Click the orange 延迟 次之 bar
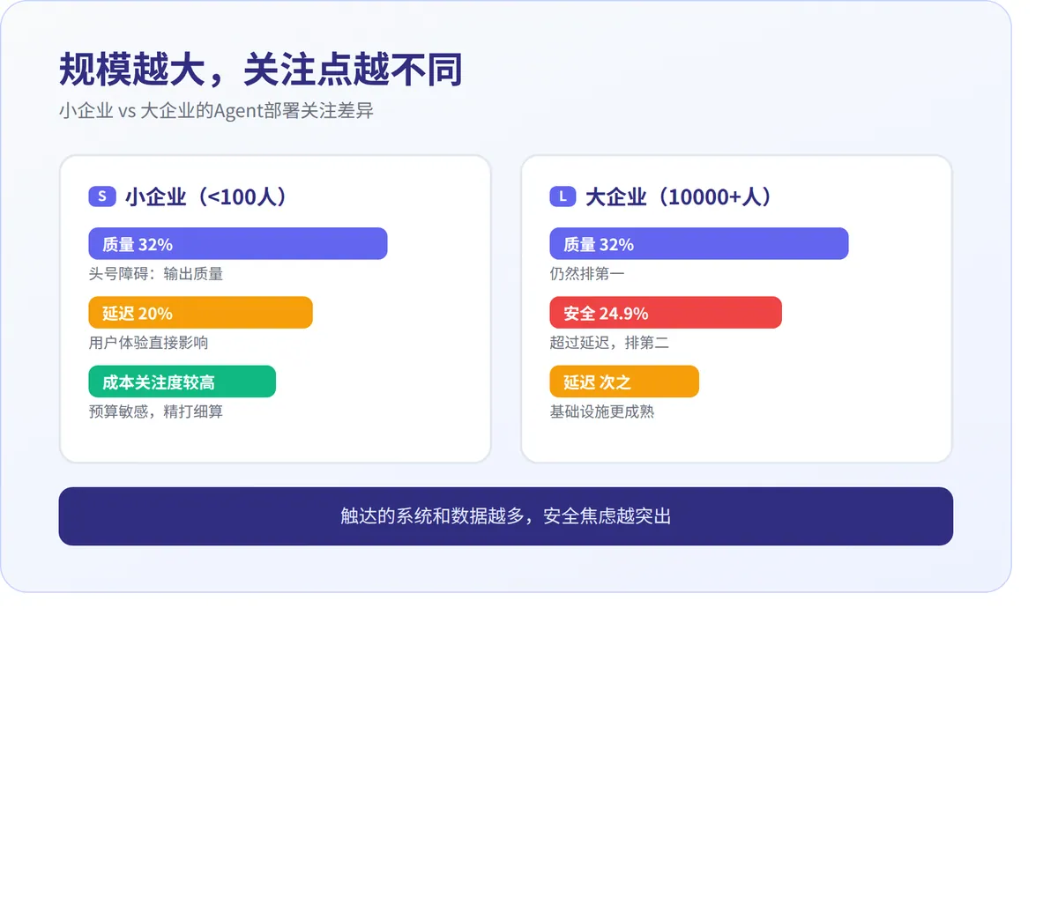Image resolution: width=1058 pixels, height=919 pixels. (624, 382)
